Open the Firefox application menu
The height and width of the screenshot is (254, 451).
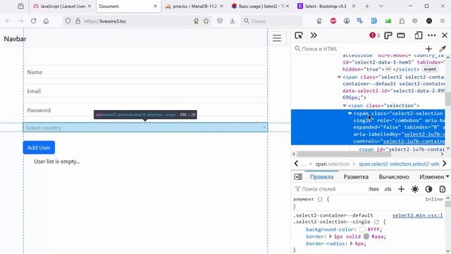[443, 20]
